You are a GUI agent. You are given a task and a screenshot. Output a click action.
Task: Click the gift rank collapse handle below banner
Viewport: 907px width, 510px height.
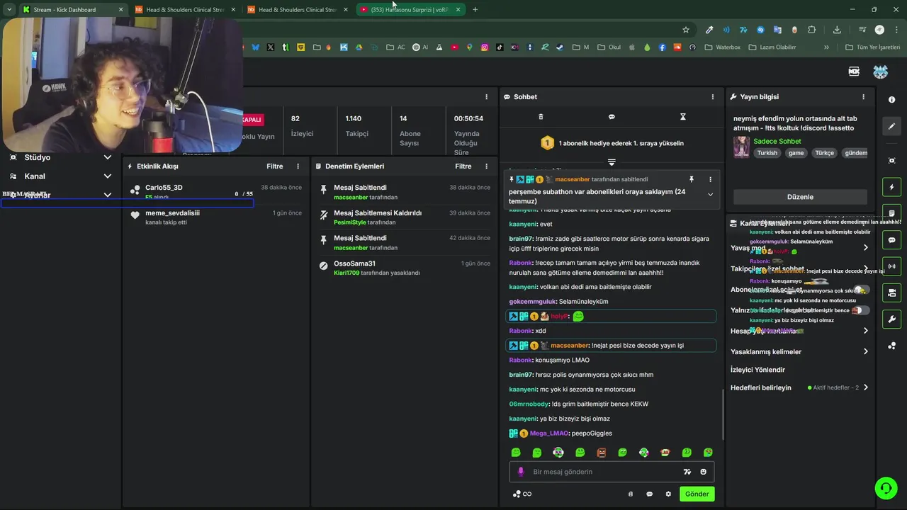(612, 162)
